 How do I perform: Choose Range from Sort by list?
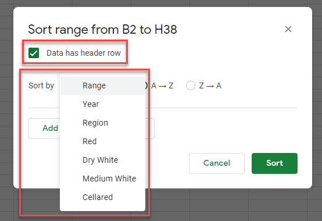102,85
